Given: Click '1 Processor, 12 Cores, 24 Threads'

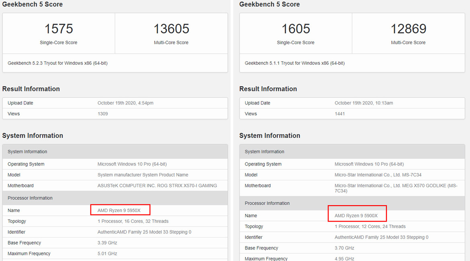Looking at the screenshot, I should coord(370,226).
